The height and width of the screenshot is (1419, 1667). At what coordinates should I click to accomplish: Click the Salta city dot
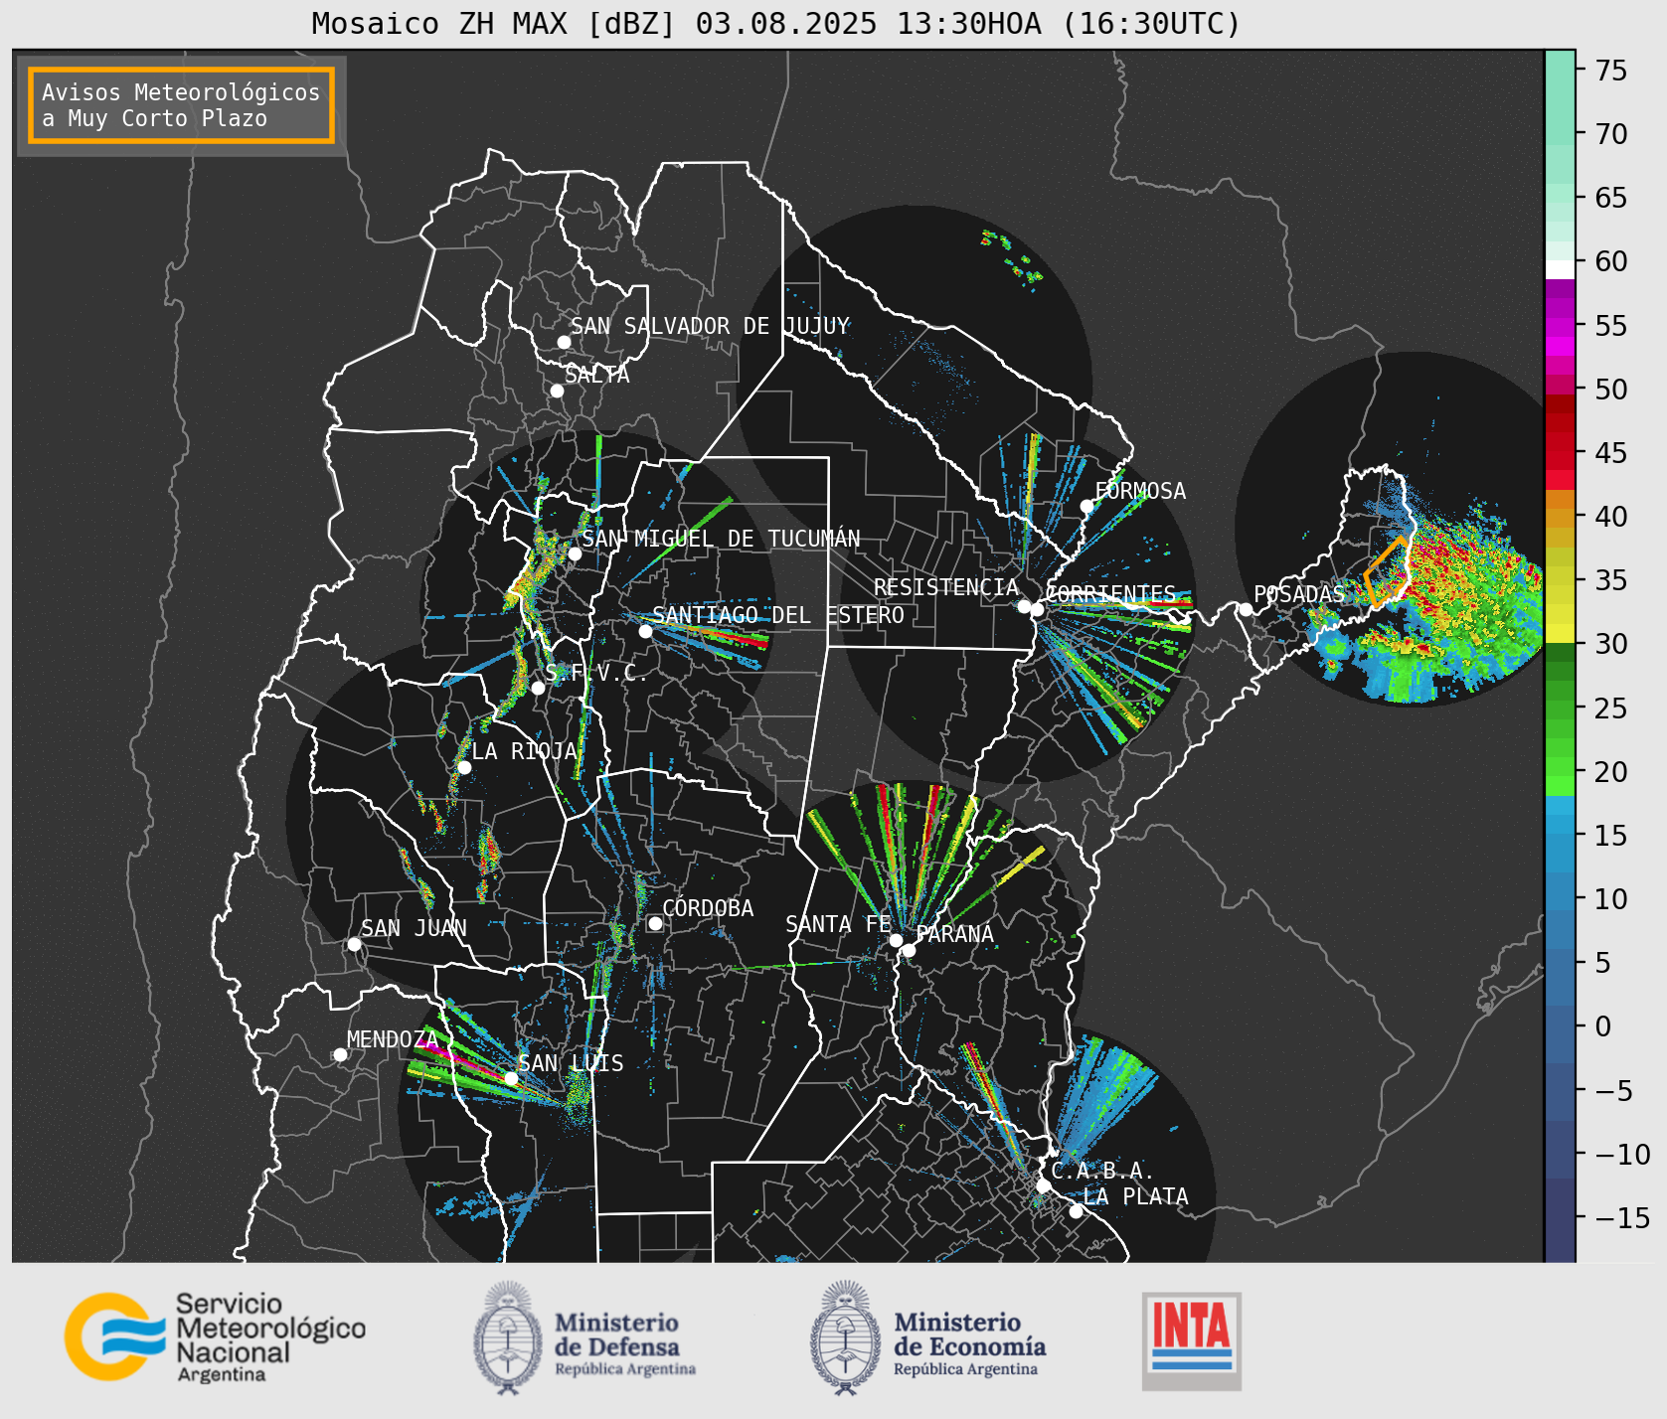pos(557,391)
